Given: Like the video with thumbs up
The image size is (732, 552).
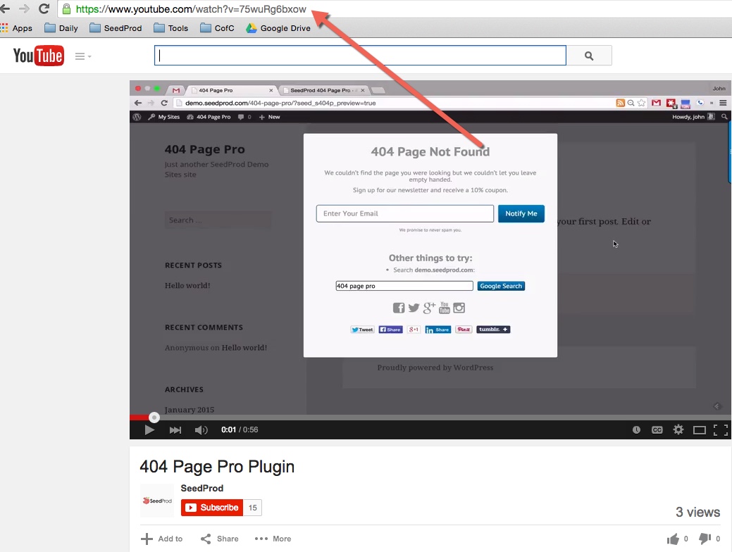Looking at the screenshot, I should coord(674,539).
